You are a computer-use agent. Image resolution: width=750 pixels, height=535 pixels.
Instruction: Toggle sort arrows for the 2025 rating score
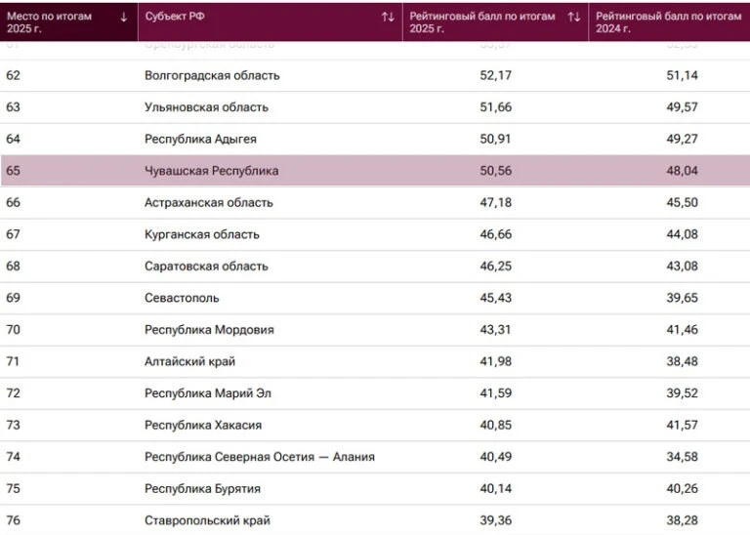tap(574, 18)
